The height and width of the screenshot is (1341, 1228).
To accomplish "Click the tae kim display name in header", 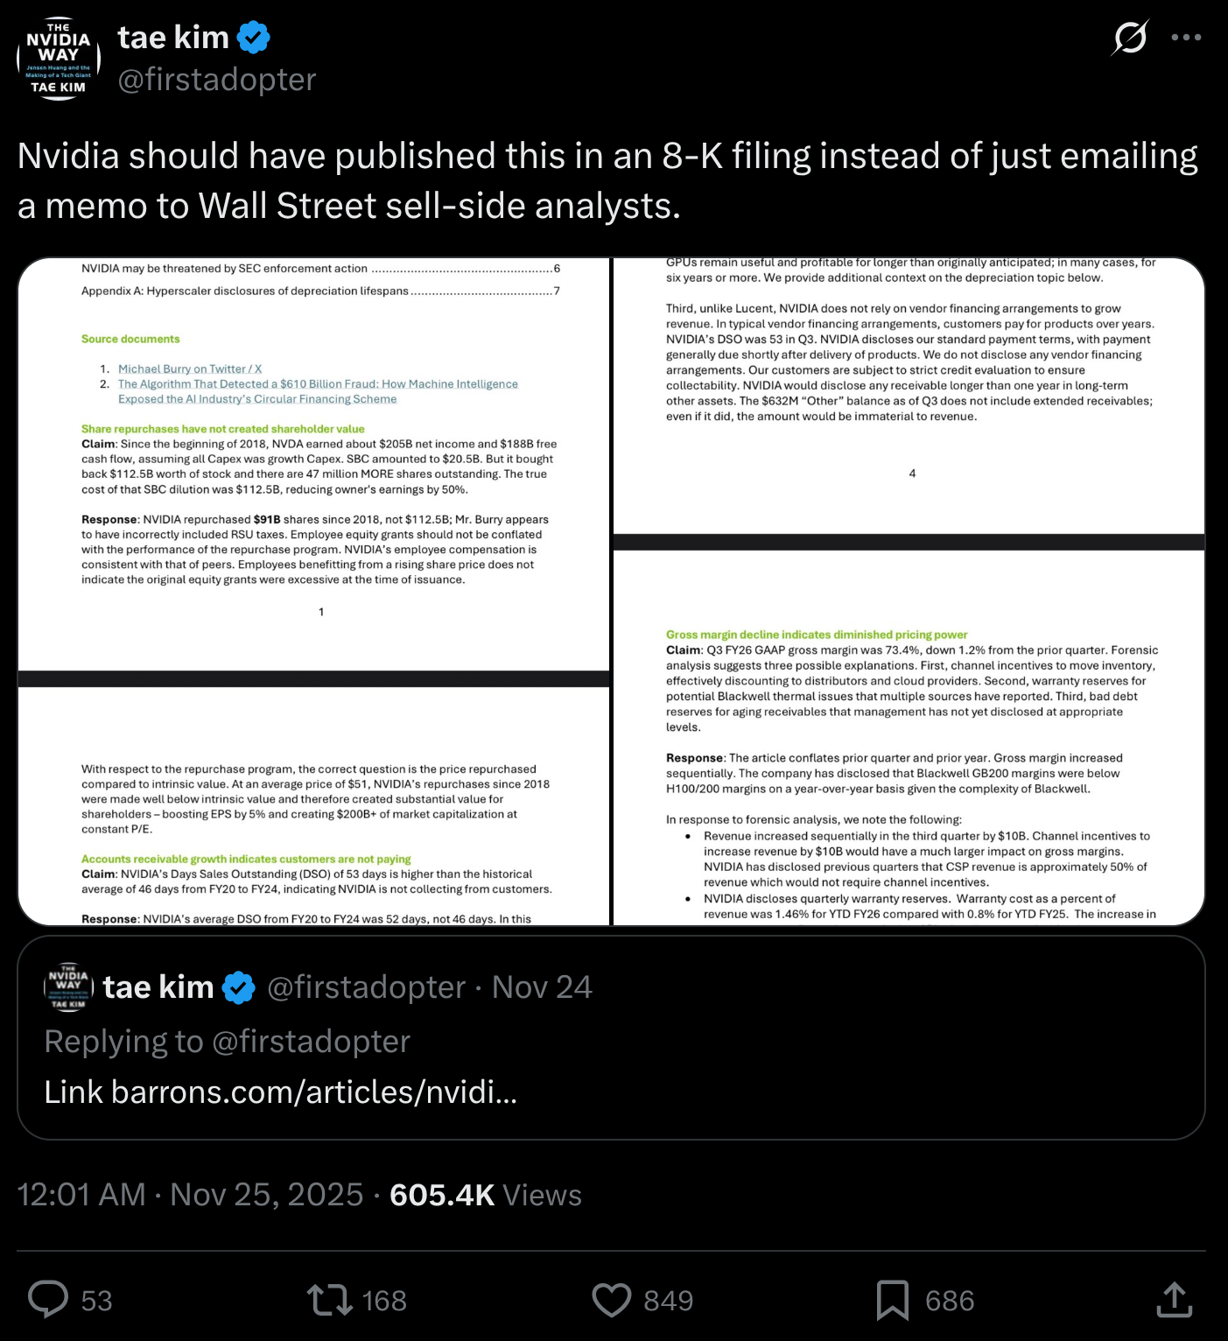I will coord(173,38).
